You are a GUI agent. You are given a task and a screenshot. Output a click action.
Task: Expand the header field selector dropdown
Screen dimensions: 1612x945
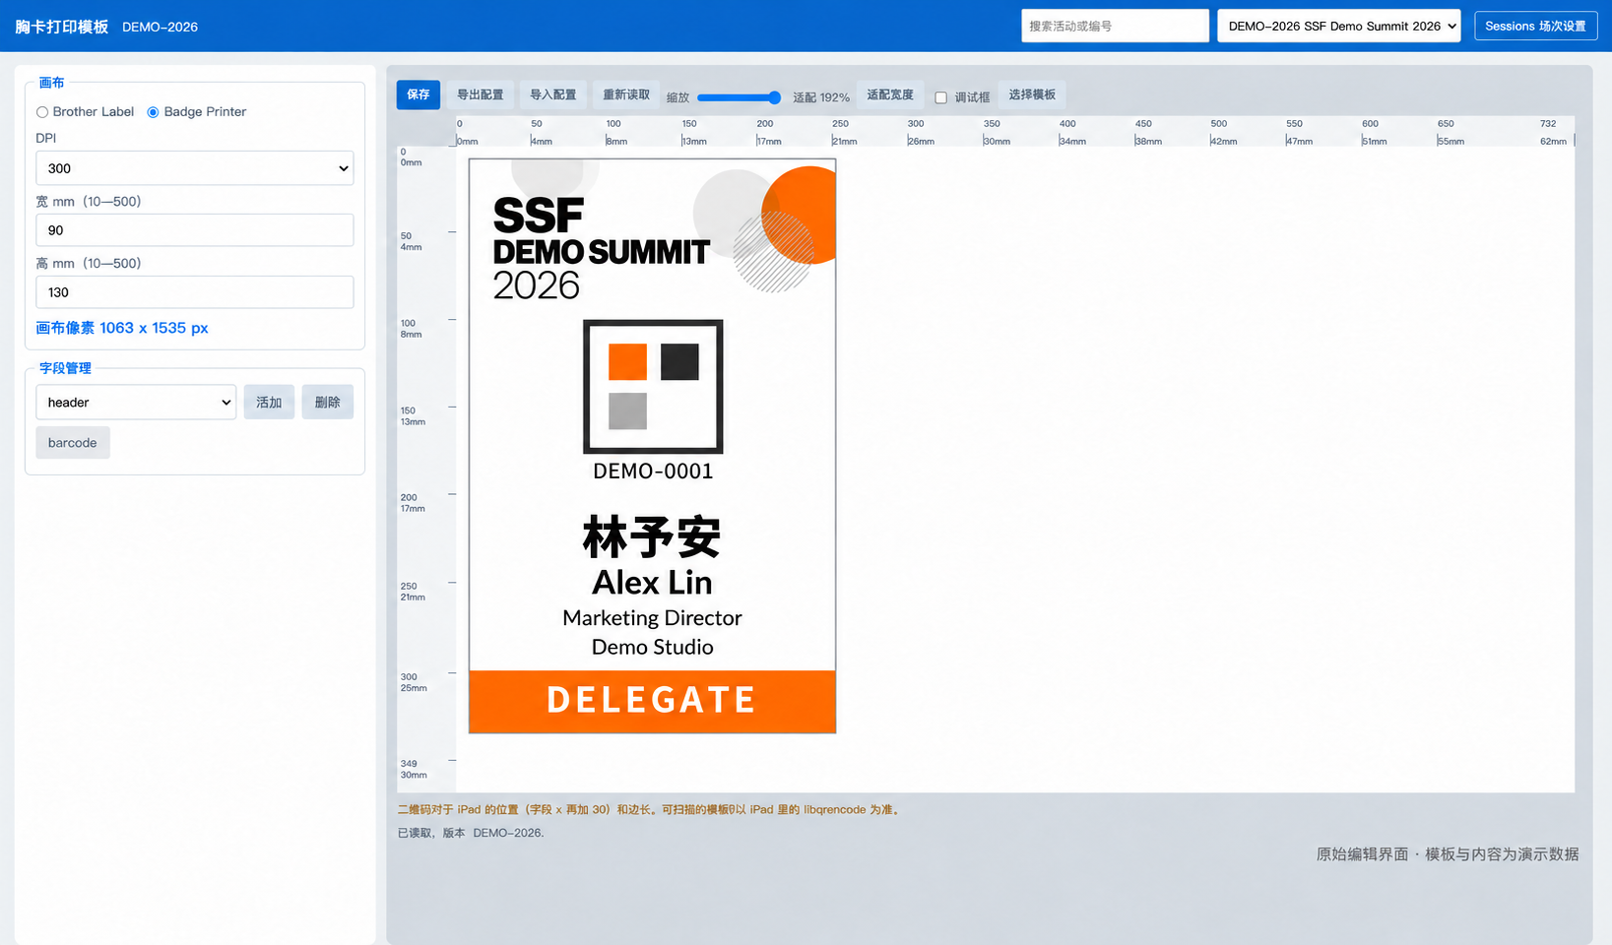136,402
